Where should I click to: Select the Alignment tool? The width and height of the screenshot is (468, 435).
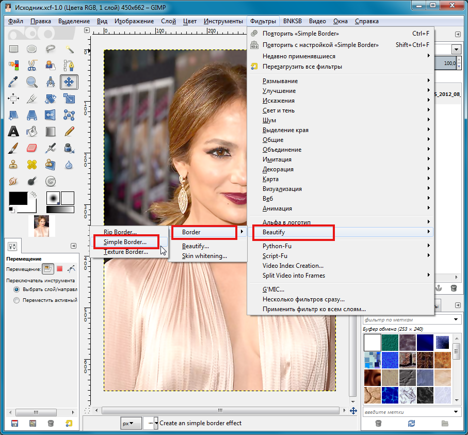tap(13, 98)
